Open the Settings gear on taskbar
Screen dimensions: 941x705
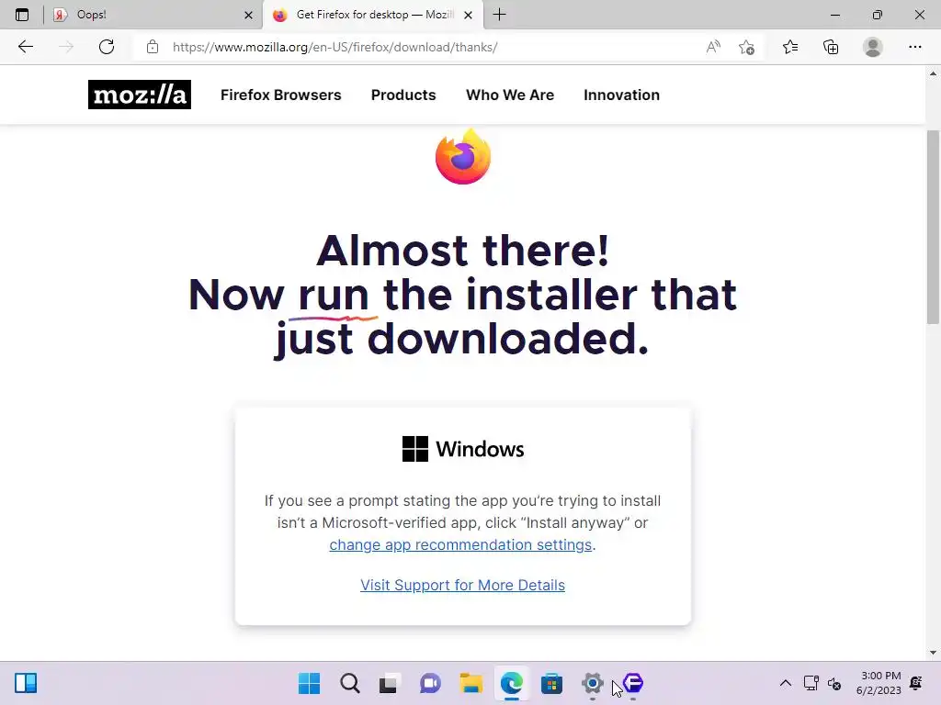point(593,683)
